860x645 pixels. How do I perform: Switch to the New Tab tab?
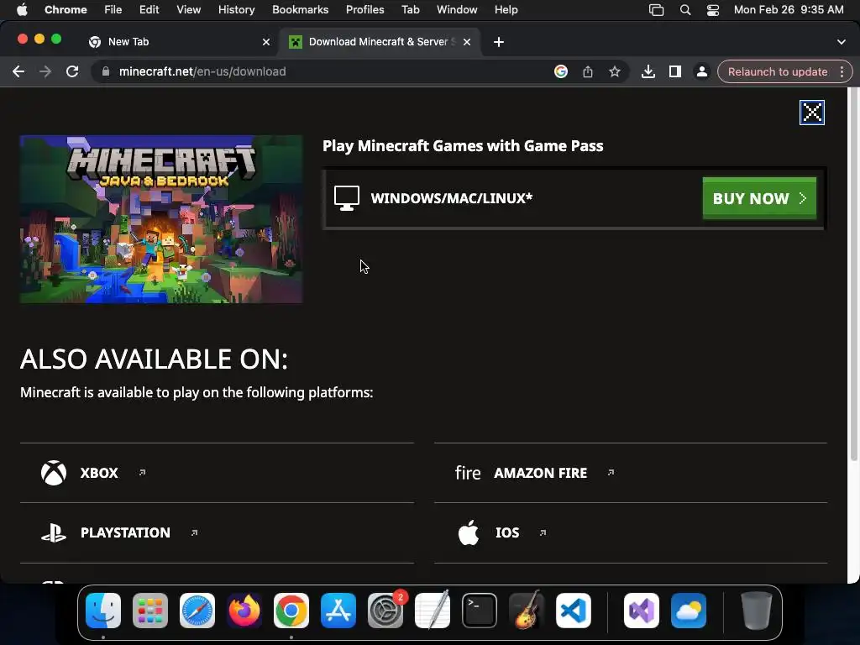pos(178,42)
